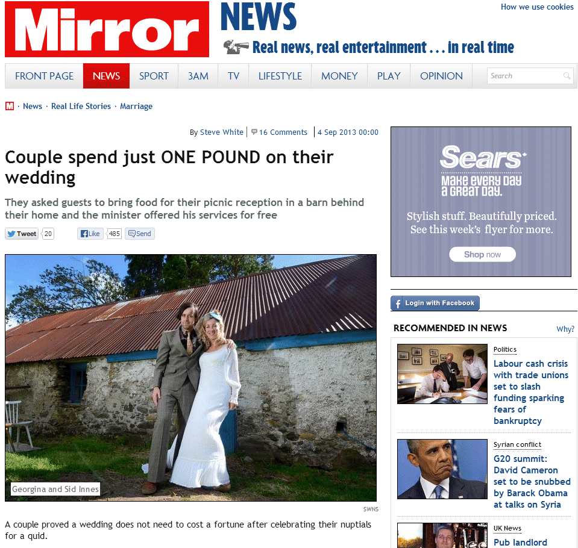Click the Search input field
This screenshot has height=548, width=578.
525,76
